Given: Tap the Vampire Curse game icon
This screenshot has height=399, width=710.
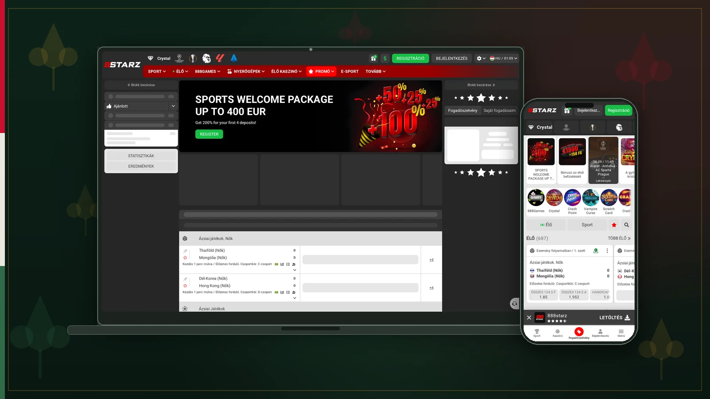Looking at the screenshot, I should [x=591, y=198].
